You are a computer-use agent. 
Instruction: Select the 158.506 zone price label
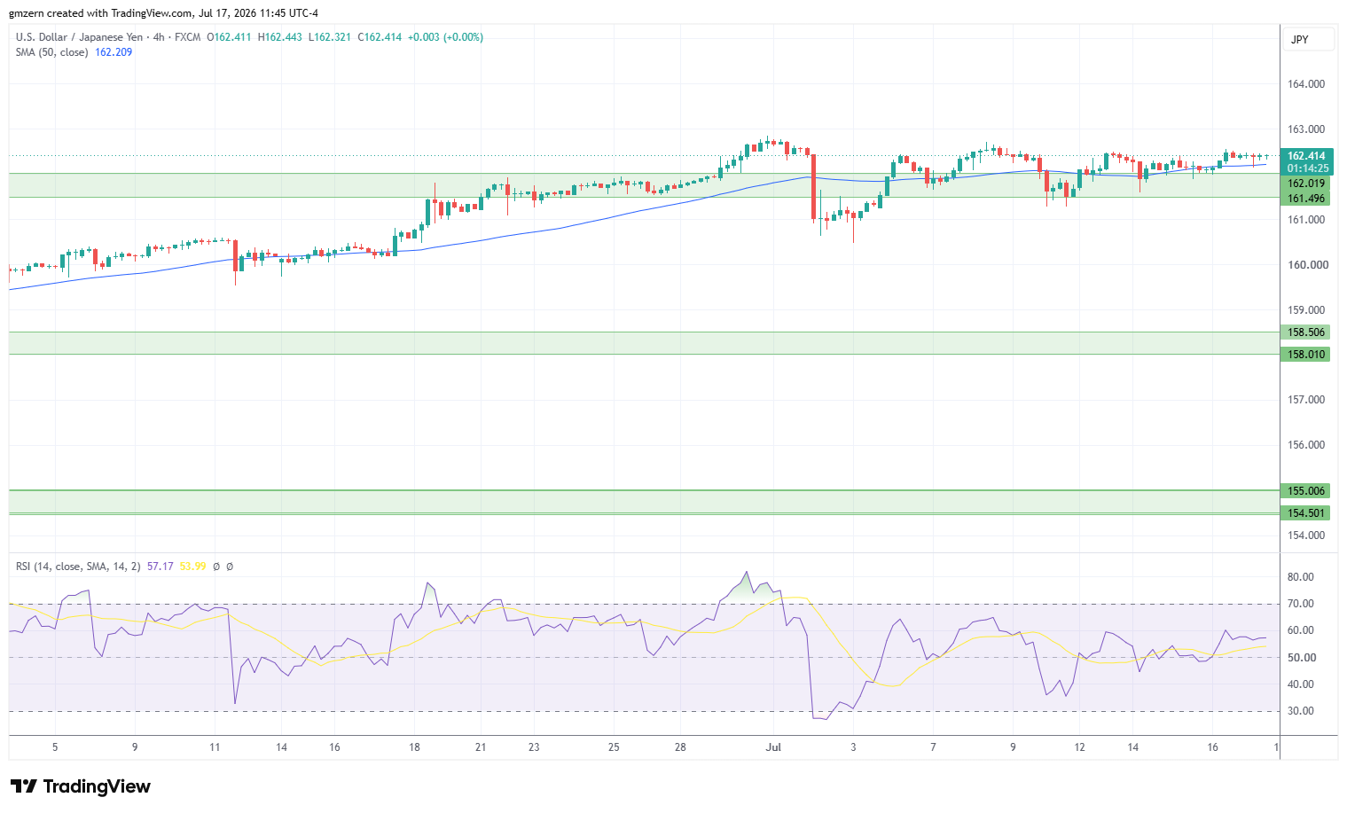click(1305, 332)
